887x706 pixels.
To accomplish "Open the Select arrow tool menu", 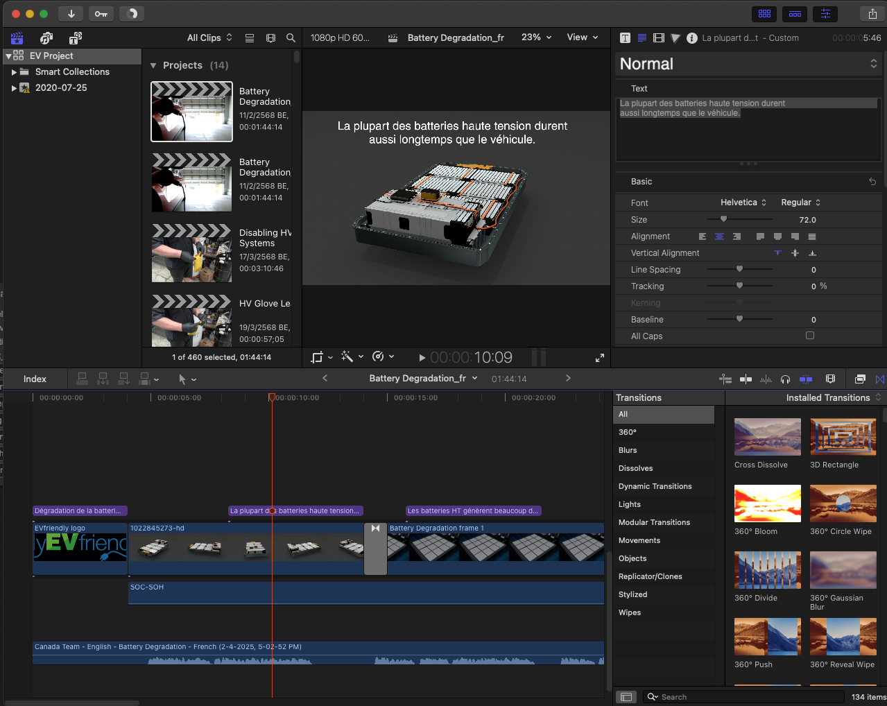I will [x=187, y=379].
